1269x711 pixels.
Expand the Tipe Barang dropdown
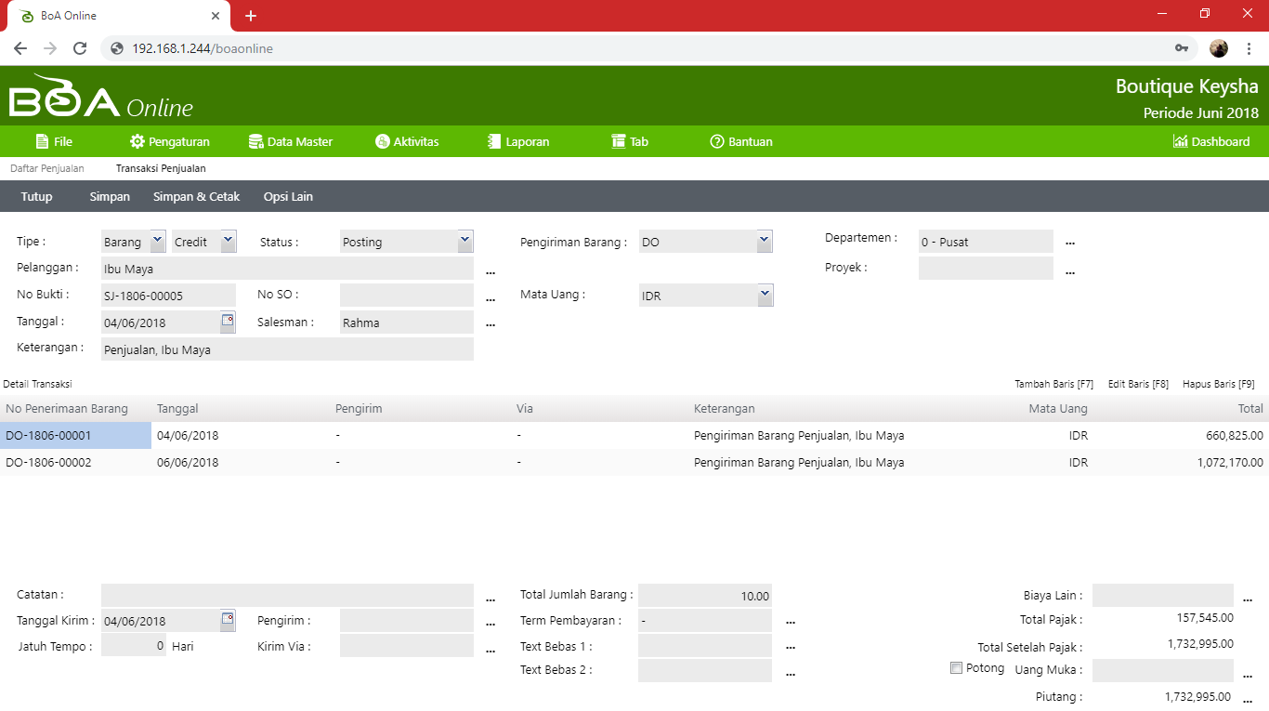coord(156,241)
